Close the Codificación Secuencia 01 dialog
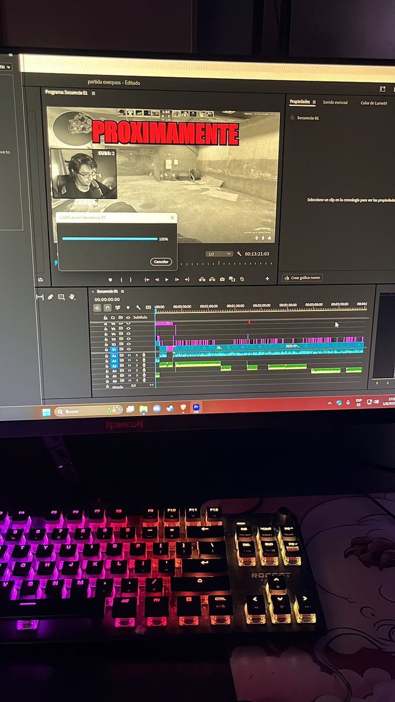 point(172,218)
